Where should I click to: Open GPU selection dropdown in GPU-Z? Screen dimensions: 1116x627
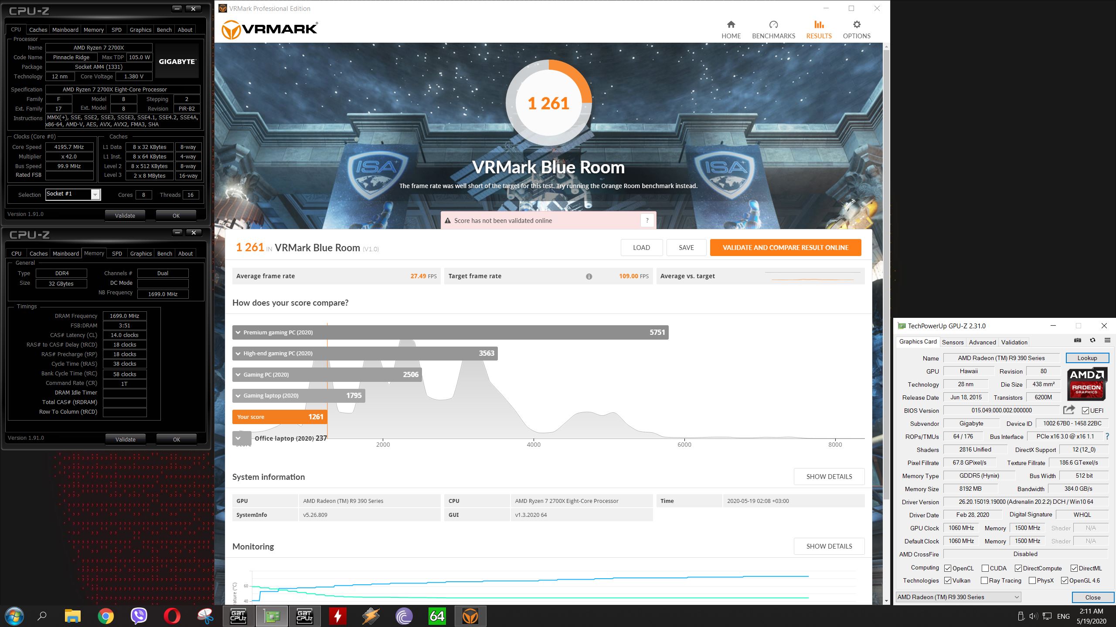(959, 597)
